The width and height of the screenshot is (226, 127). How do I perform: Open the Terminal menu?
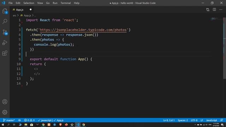66,3
